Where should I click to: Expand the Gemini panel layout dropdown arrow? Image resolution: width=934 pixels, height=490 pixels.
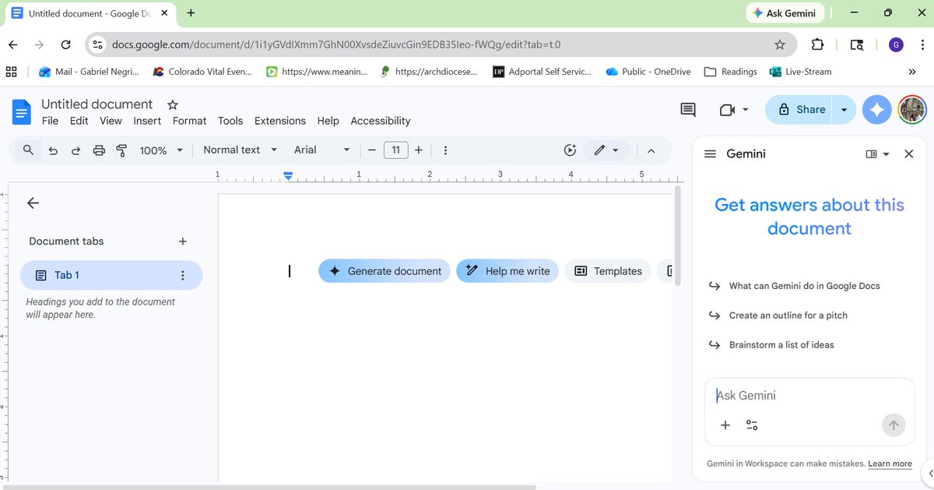point(886,154)
